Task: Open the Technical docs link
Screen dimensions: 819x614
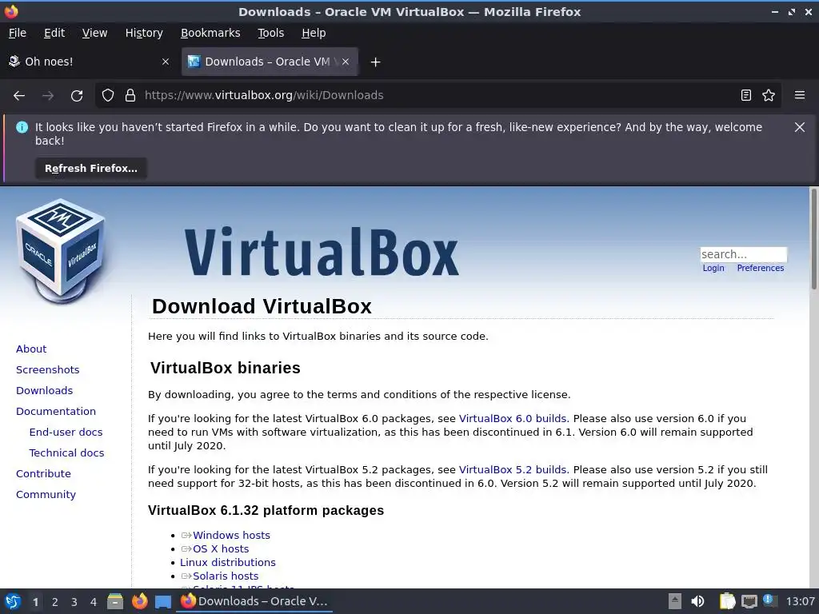Action: pos(66,453)
